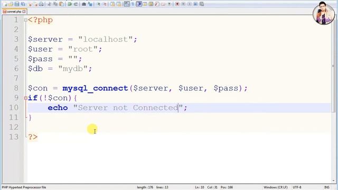Image resolution: width=338 pixels, height=190 pixels.
Task: Click the Zoom Out toolbar icon
Action: tap(105, 4)
